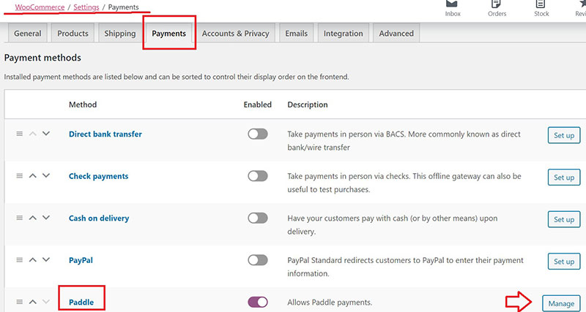Open the Inbox icon
Viewport: 586px width, 312px height.
pos(453,6)
